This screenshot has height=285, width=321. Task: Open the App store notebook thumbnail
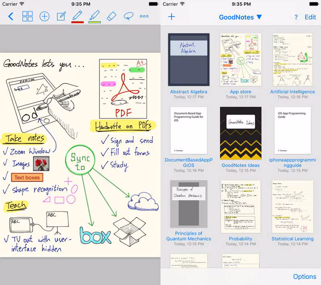click(x=240, y=59)
